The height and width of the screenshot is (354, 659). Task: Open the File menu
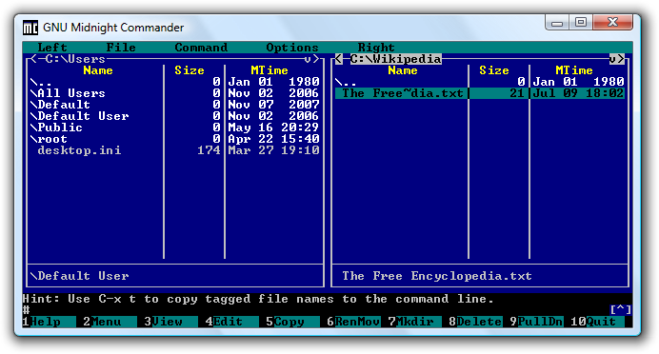pyautogui.click(x=121, y=48)
